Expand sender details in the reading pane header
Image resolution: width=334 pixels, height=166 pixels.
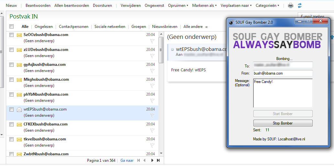[x=173, y=50]
